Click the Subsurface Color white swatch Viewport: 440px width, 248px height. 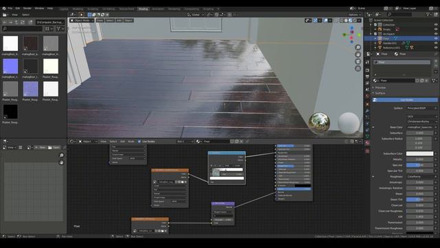click(419, 154)
